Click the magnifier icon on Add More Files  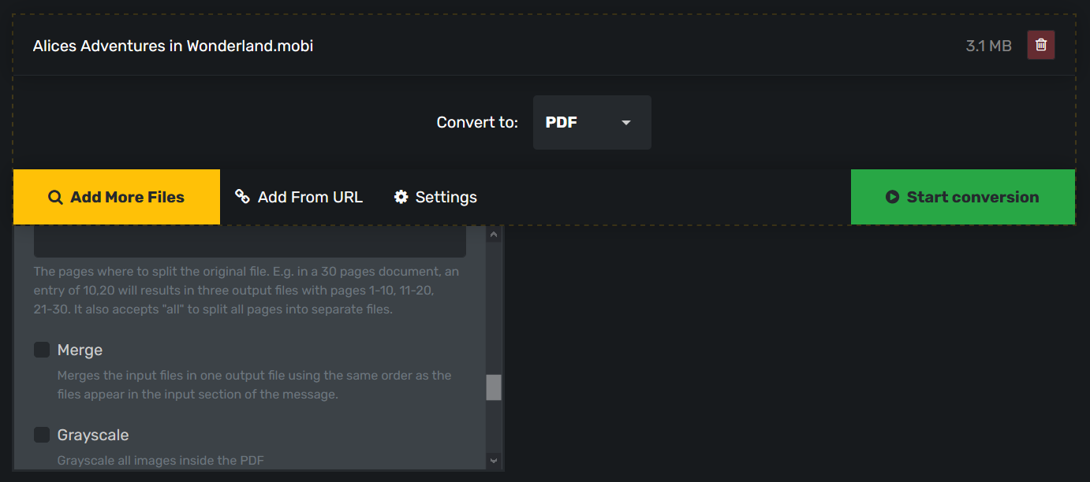pos(55,198)
